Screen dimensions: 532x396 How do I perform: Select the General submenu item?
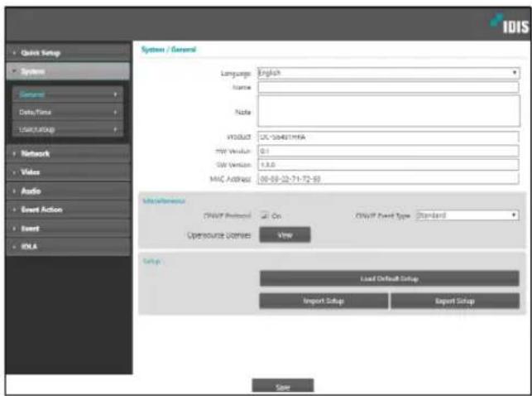click(68, 94)
